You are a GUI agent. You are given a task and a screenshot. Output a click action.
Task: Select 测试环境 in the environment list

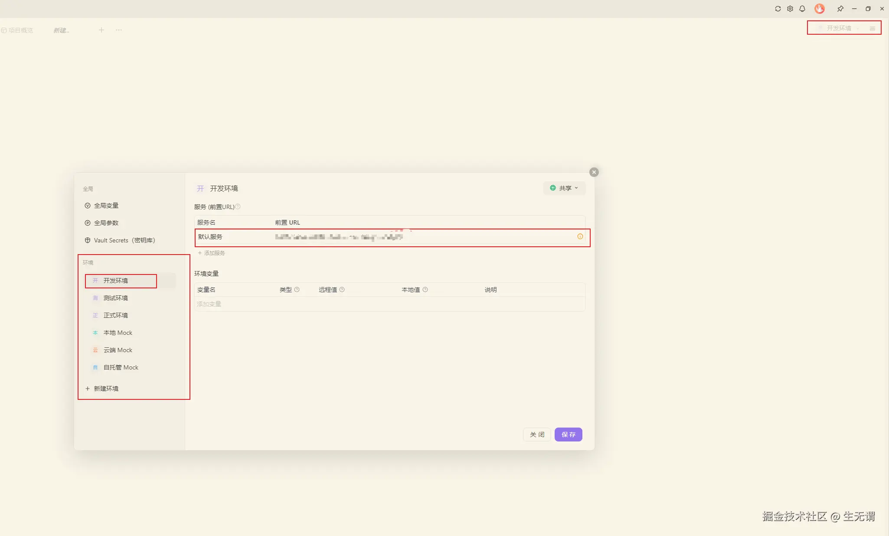coord(115,298)
